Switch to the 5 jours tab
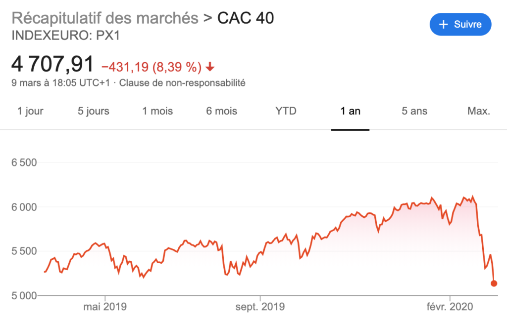 [94, 111]
